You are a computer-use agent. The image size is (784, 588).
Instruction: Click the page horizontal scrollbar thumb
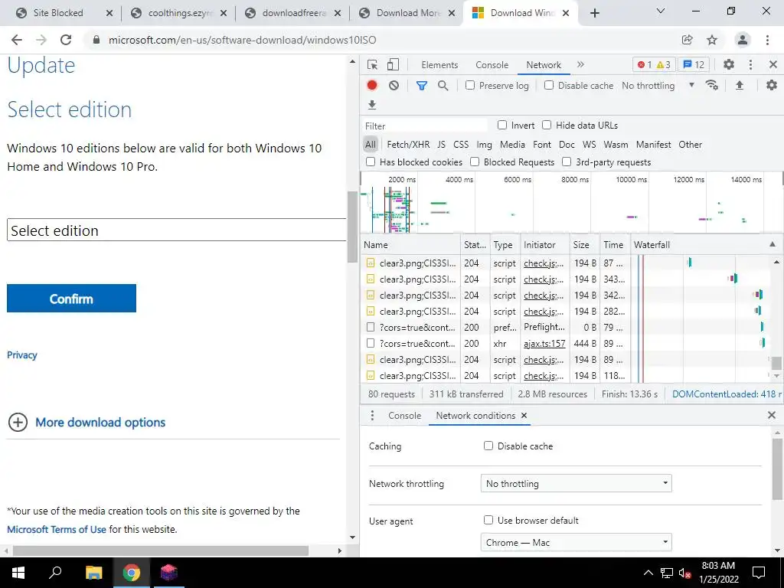tap(161, 550)
